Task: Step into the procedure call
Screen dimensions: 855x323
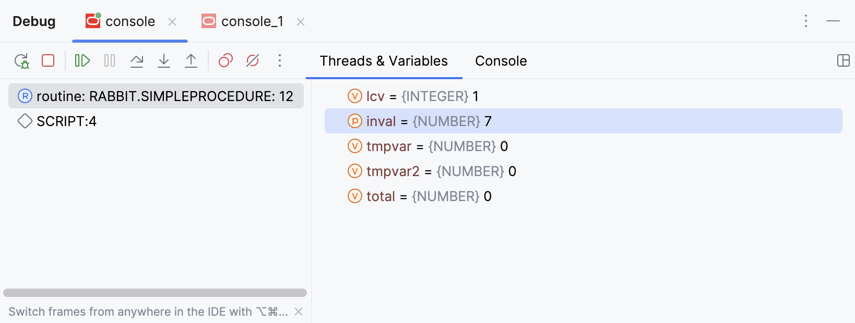Action: (164, 60)
